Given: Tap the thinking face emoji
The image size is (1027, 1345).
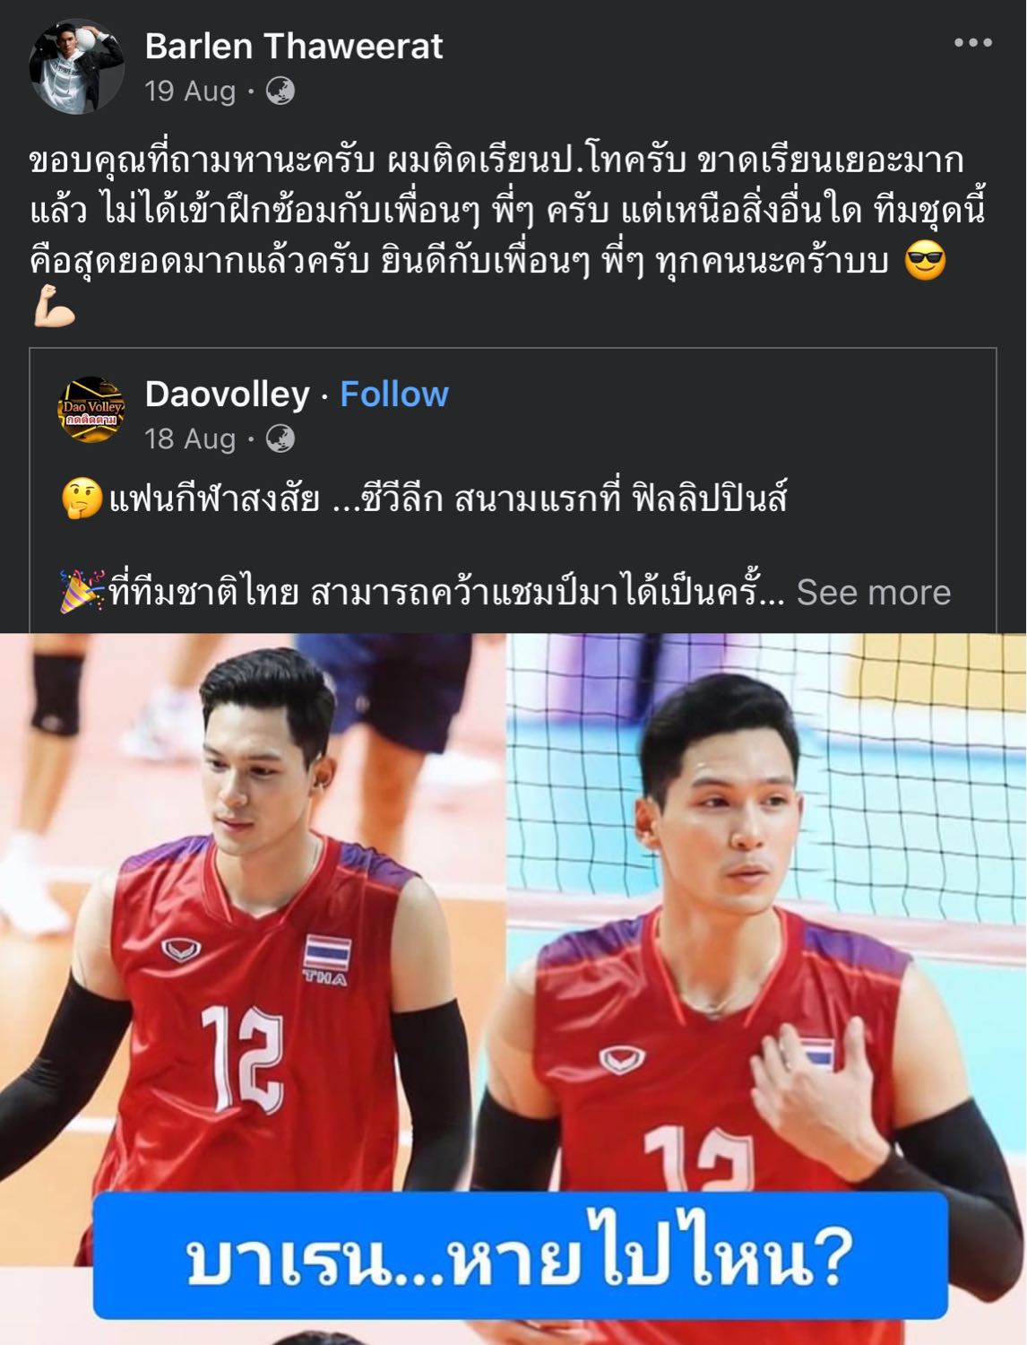Looking at the screenshot, I should click(82, 499).
